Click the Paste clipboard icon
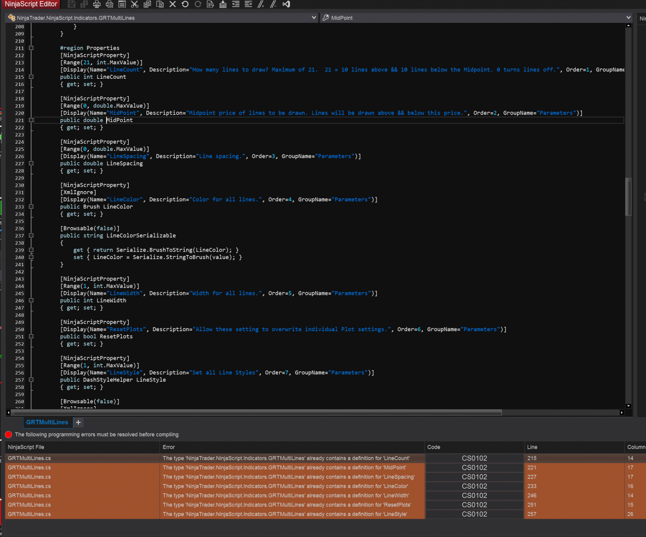 (x=160, y=4)
